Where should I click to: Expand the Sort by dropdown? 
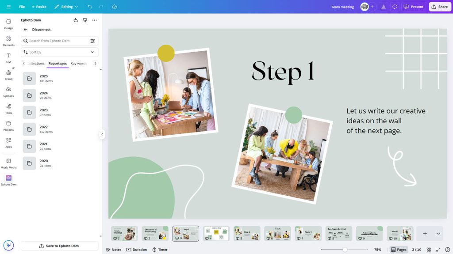[x=59, y=52]
